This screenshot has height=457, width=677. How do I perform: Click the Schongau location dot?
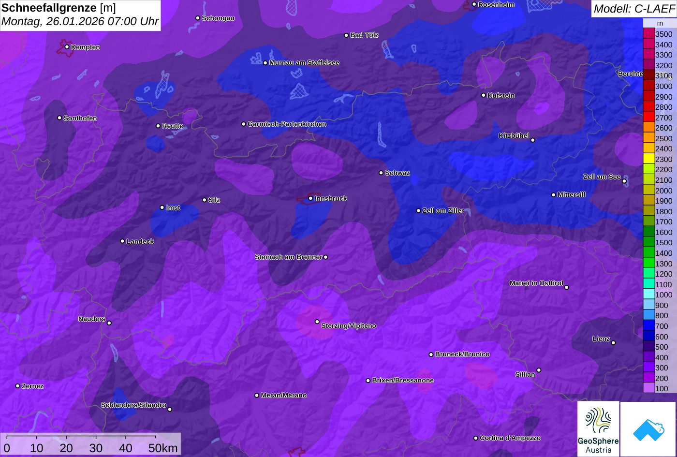click(x=198, y=18)
